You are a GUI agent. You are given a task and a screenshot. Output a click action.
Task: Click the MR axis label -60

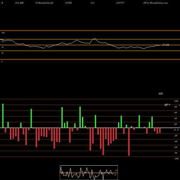176,147
